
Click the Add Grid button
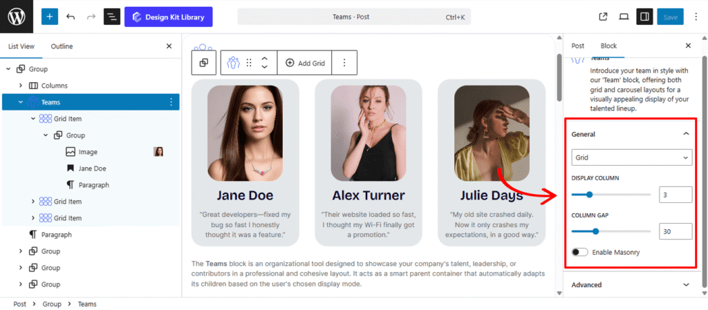coord(304,63)
